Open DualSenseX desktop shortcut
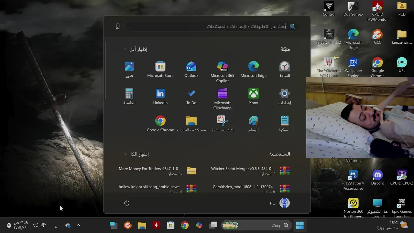This screenshot has width=414, height=233. (x=354, y=9)
